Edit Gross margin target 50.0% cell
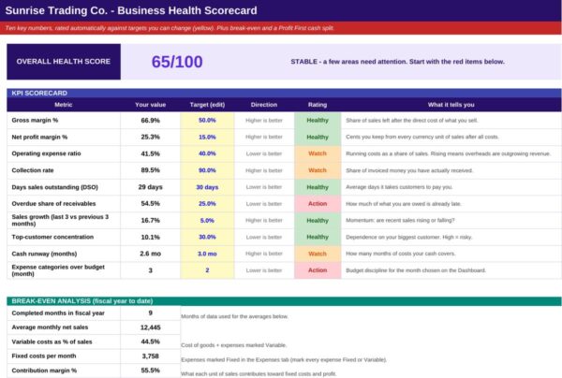 click(x=207, y=121)
